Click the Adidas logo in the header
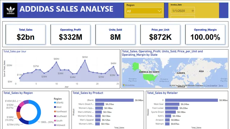 coord(10,10)
